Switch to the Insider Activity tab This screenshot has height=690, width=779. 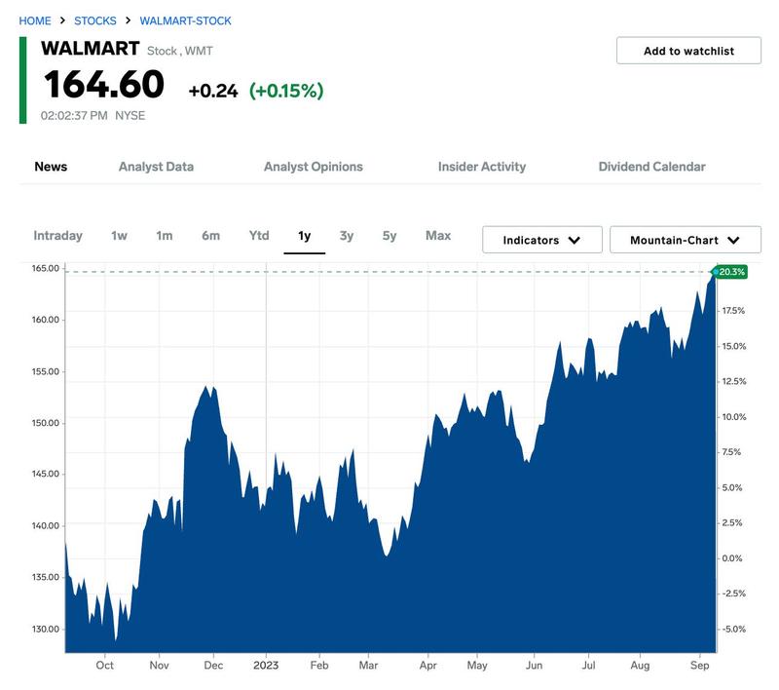point(481,167)
